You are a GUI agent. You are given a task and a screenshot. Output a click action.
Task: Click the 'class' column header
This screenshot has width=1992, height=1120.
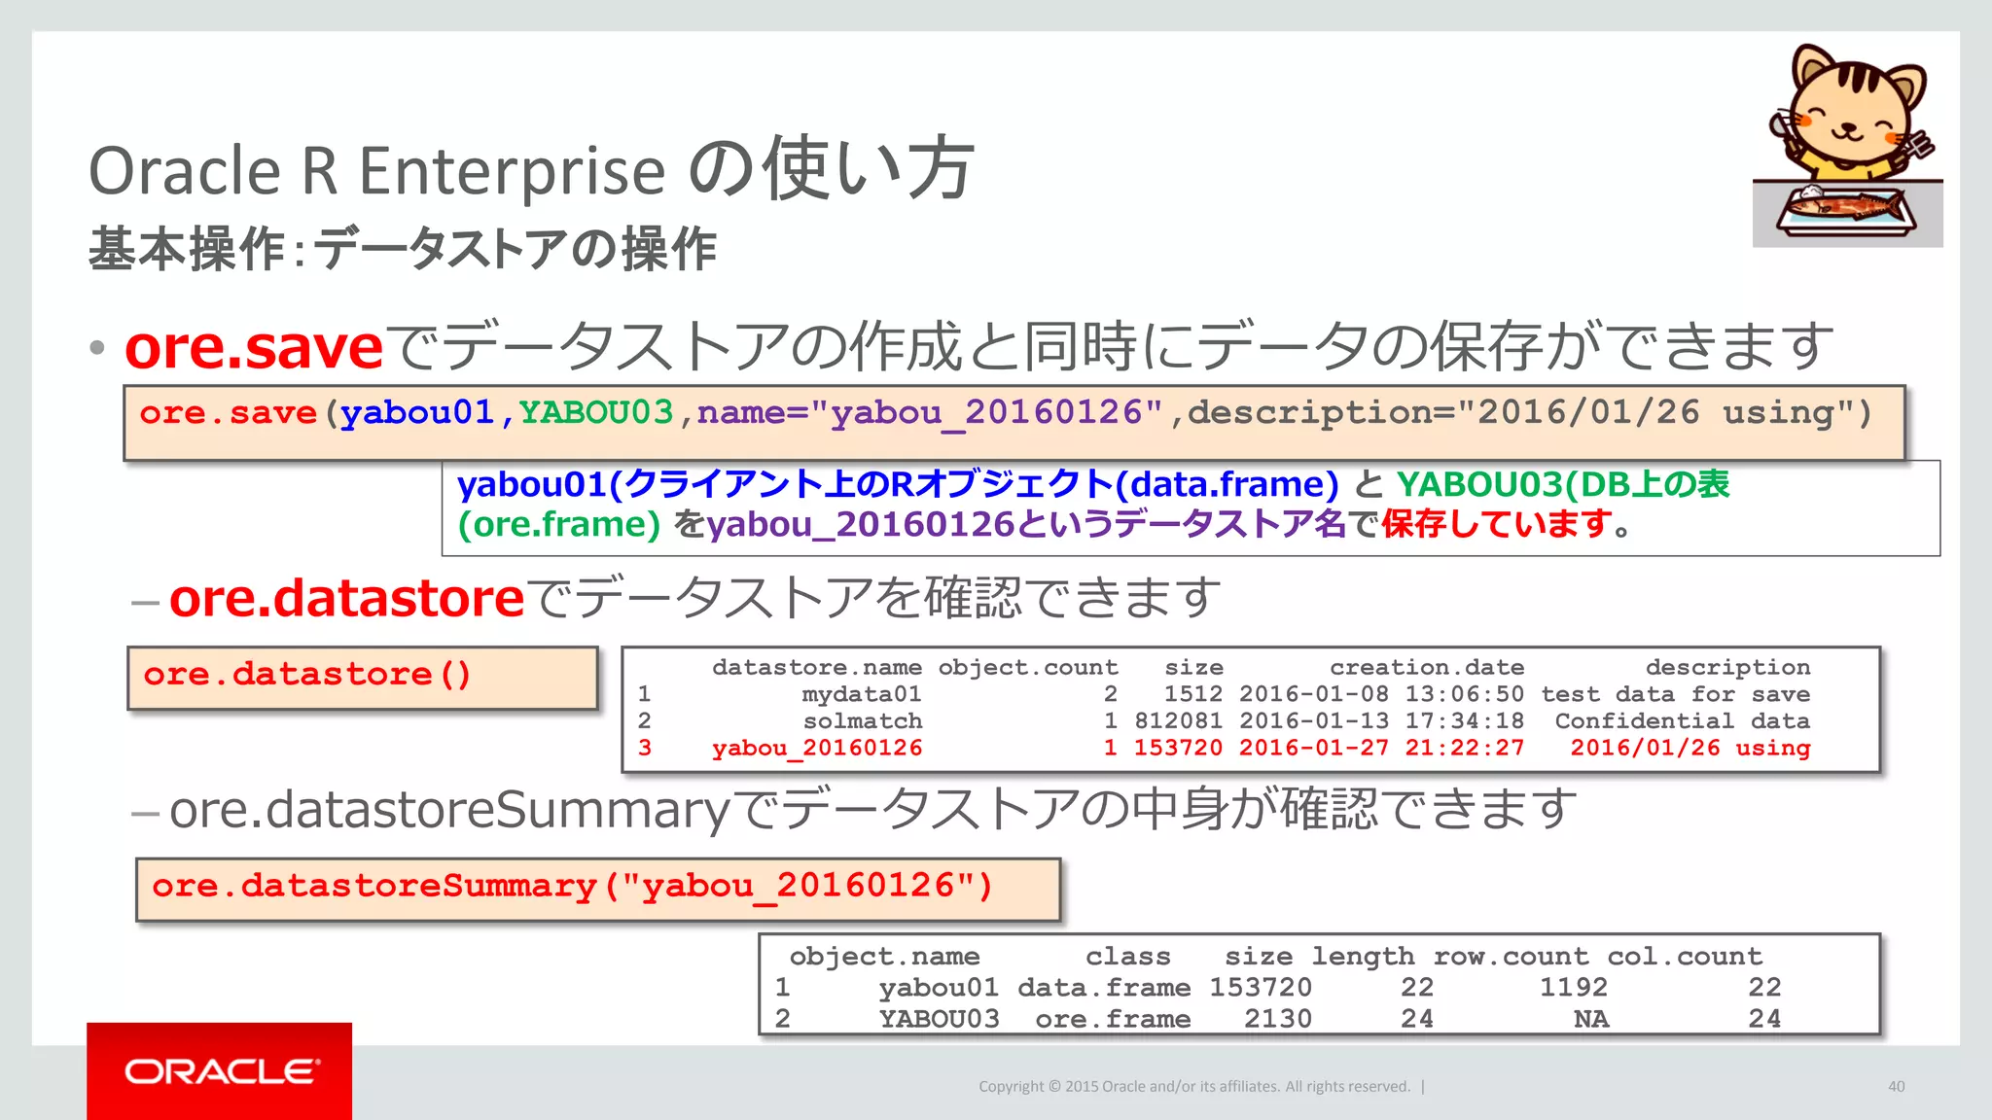coord(1128,957)
